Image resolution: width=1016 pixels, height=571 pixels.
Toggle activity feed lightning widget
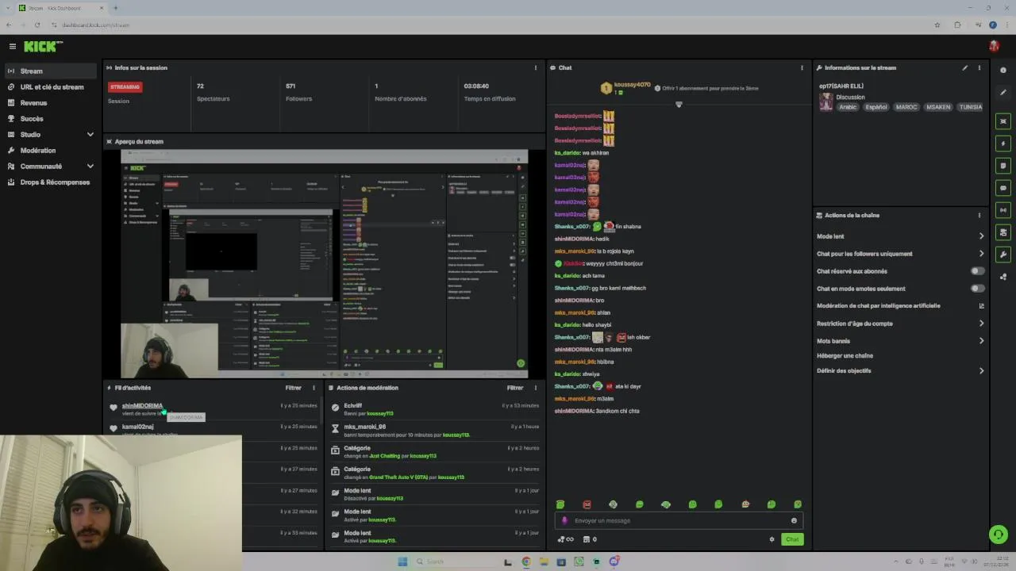tap(1003, 144)
